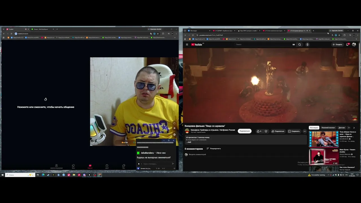Switch to the Stream - Kick Dashboard tab
Viewport: 361px width, 203px height.
(42, 29)
